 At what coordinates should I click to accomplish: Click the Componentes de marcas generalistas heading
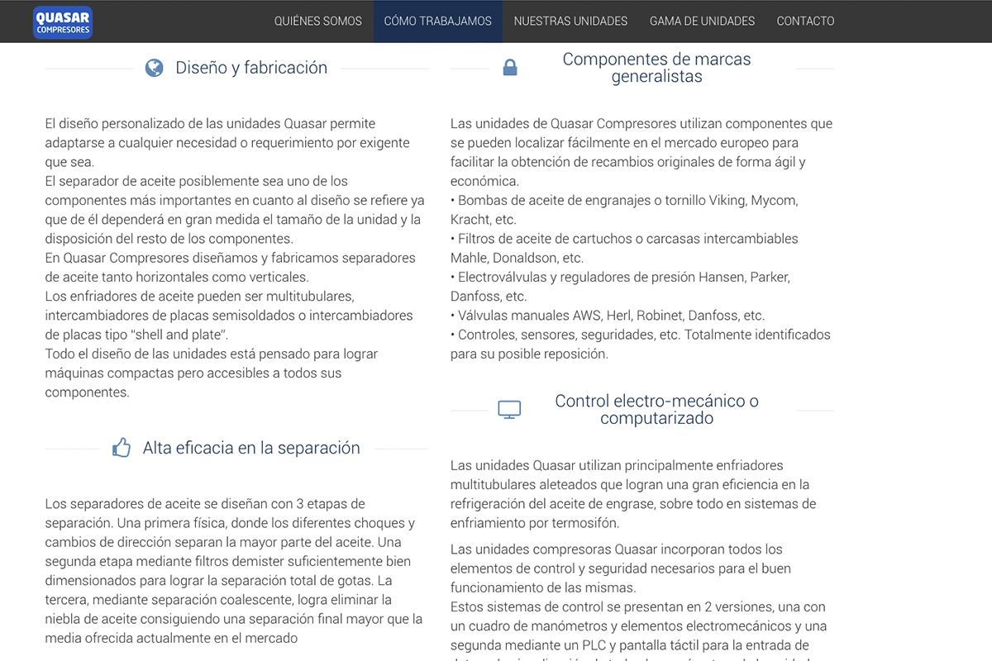tap(656, 68)
